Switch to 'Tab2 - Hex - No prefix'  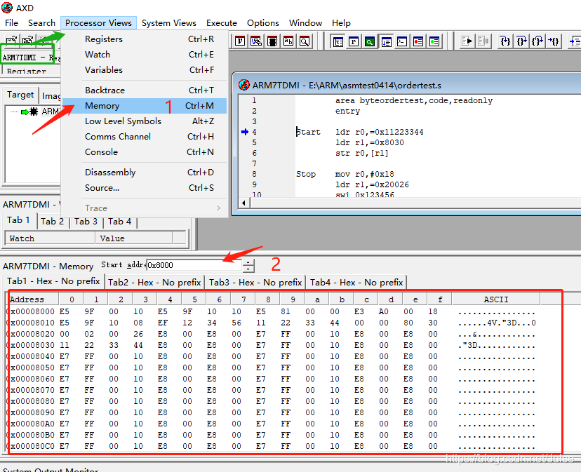tap(154, 283)
